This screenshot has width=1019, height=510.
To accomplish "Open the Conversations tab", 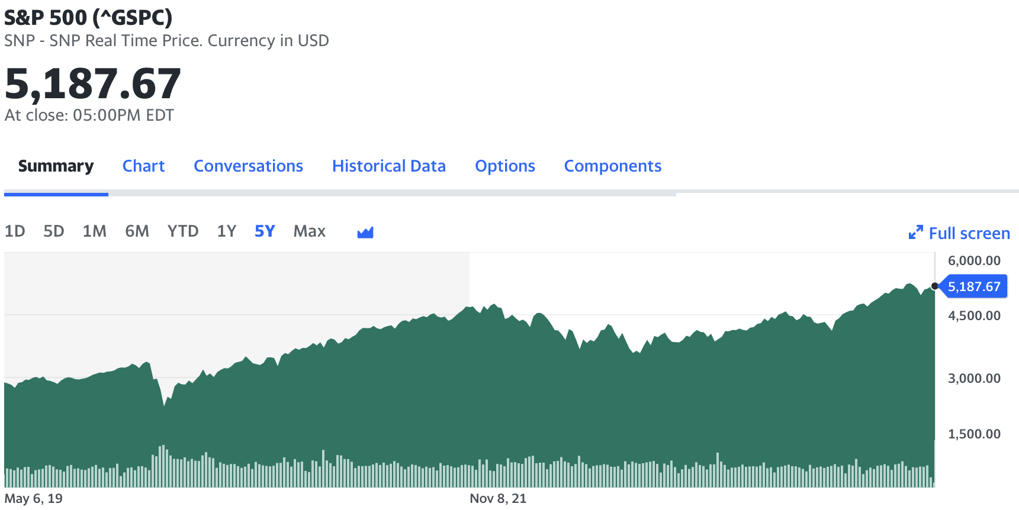I will pyautogui.click(x=248, y=166).
